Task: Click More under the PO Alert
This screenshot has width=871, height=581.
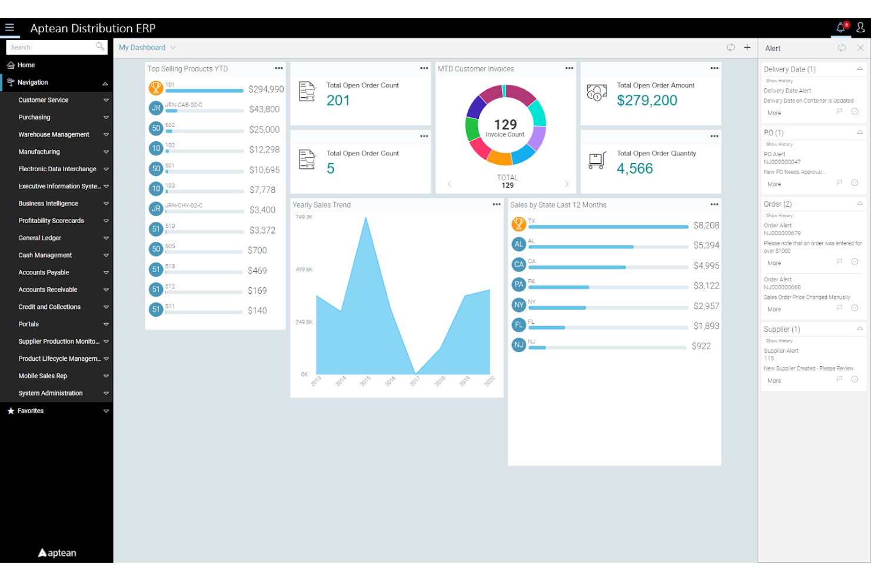Action: pos(774,184)
